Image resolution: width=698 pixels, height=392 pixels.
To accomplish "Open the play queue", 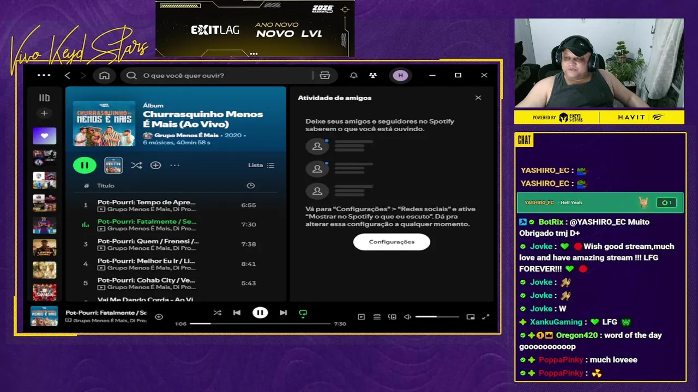I will (x=377, y=317).
